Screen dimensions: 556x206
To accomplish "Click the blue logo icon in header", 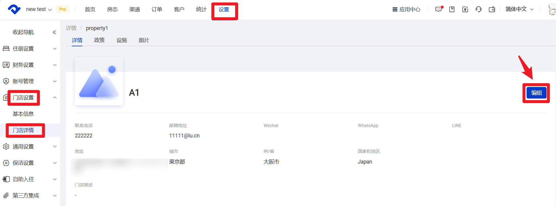I will (x=14, y=9).
